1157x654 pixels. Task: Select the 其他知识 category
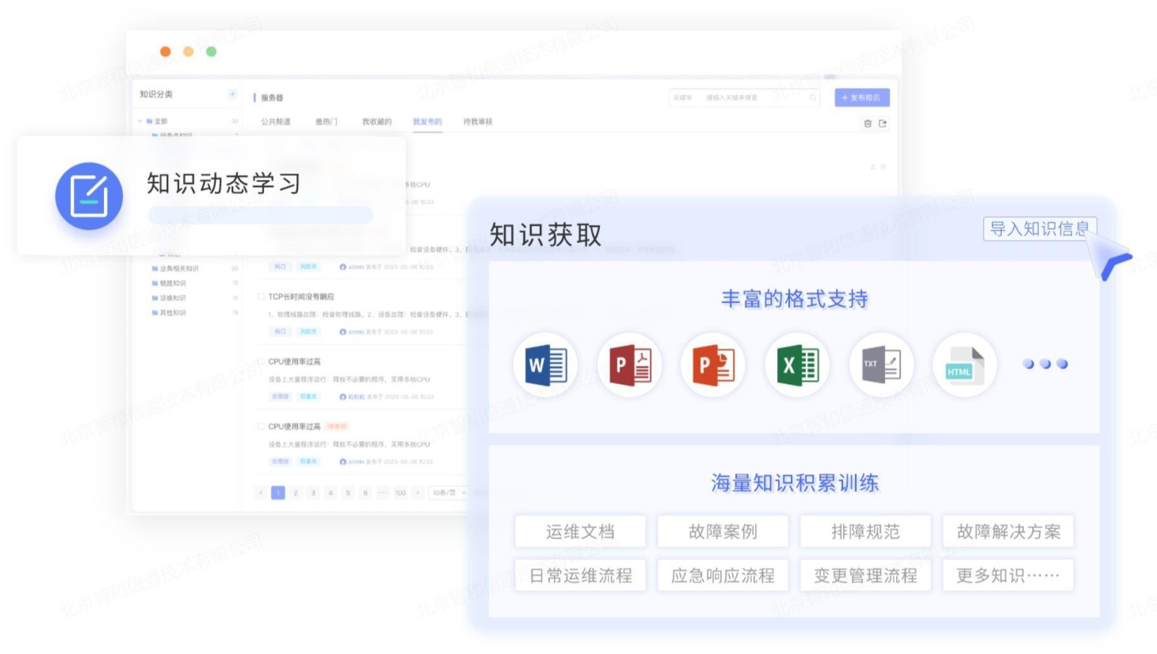[x=173, y=313]
